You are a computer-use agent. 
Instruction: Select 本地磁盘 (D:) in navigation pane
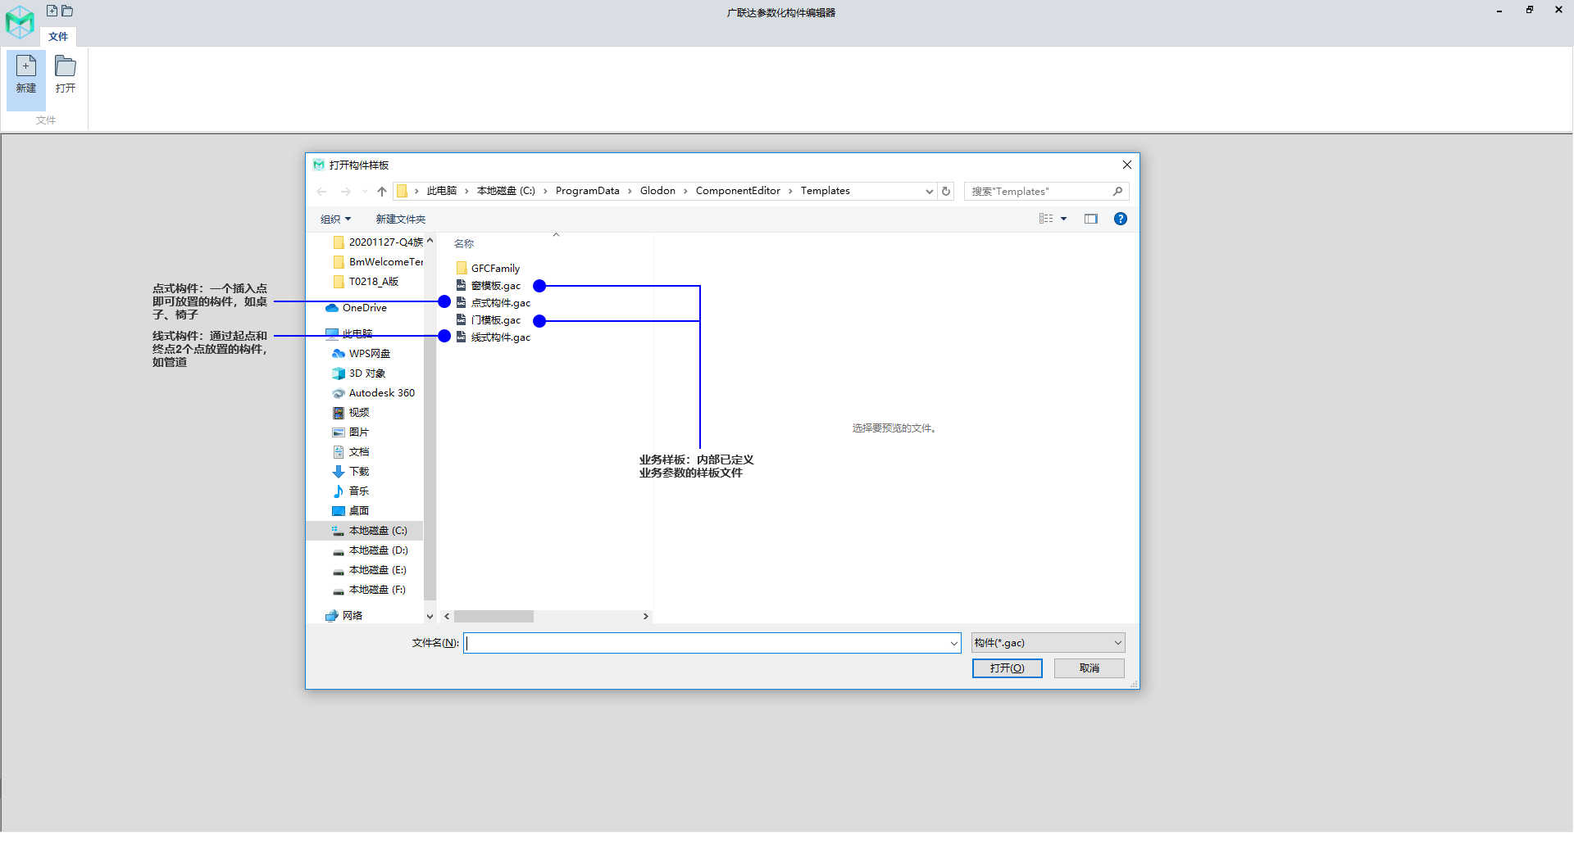[370, 550]
